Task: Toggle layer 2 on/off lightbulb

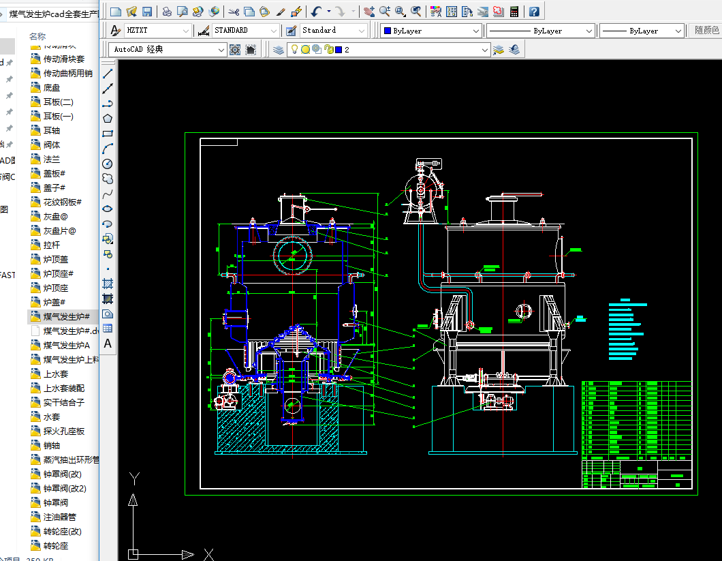Action: tap(295, 49)
